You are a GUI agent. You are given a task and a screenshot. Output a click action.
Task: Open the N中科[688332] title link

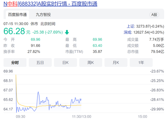click(50, 4)
